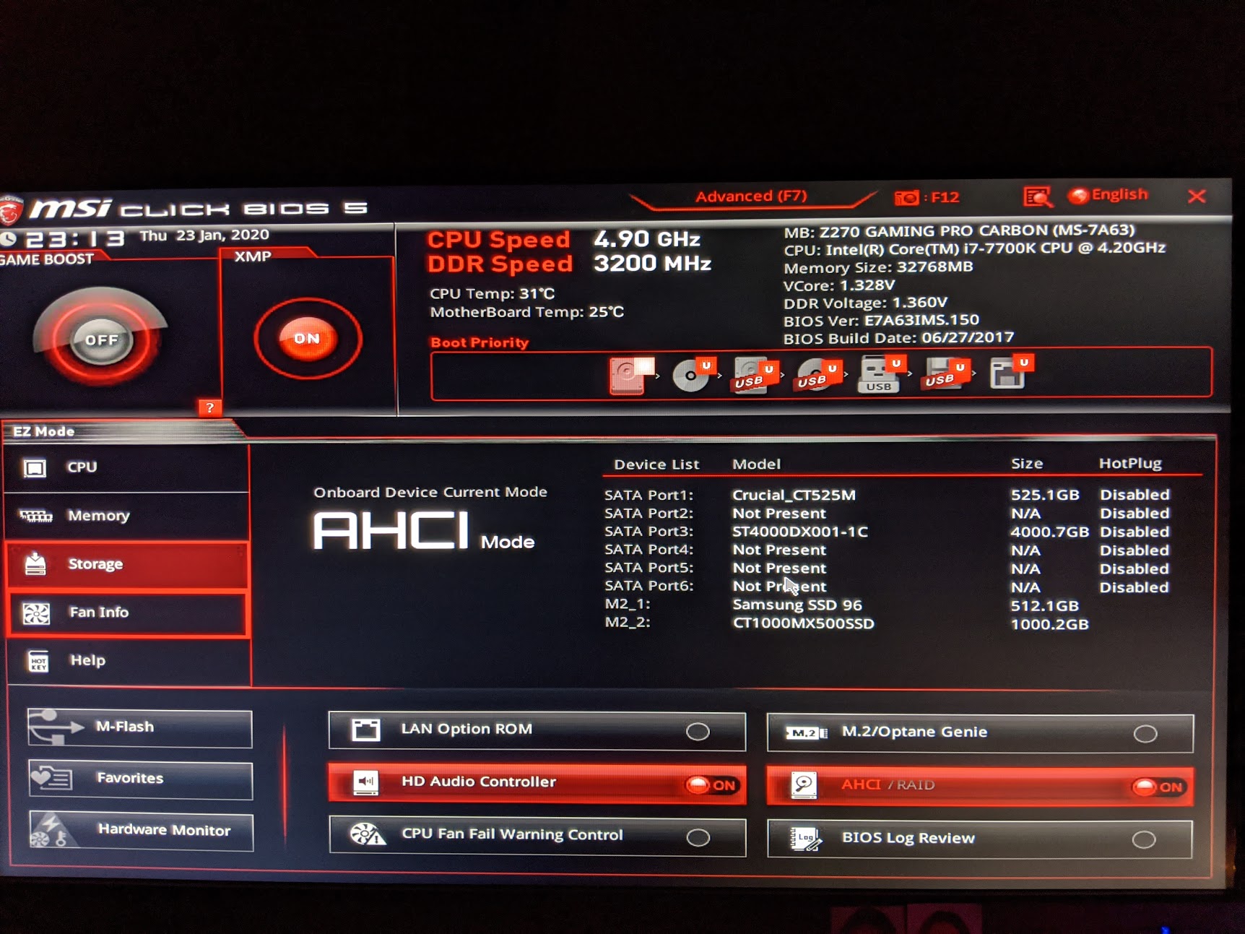Enable CPU Fan Fail Warning Control switch
This screenshot has width=1245, height=934.
tap(698, 838)
